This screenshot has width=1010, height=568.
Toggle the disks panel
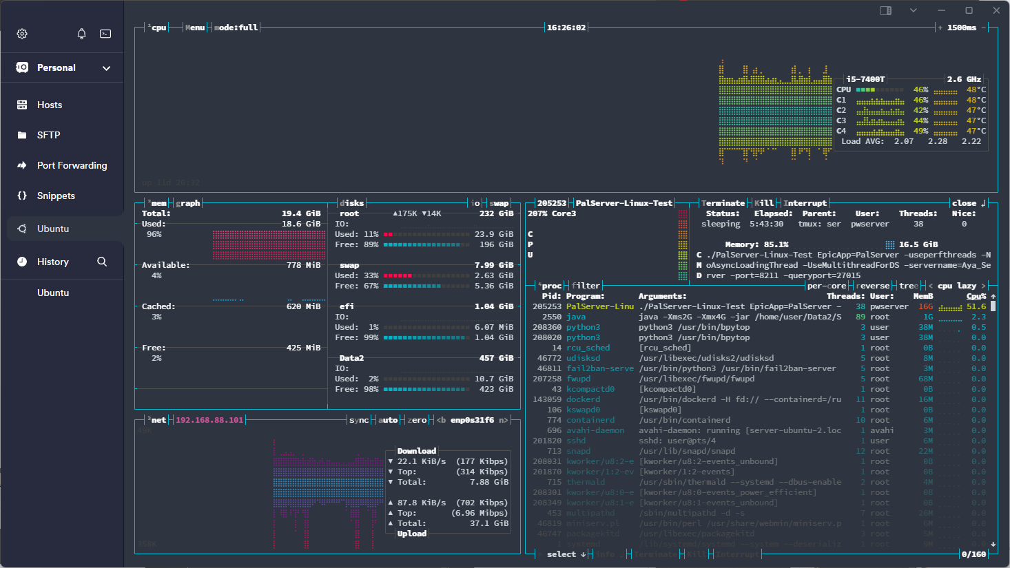[x=351, y=203]
